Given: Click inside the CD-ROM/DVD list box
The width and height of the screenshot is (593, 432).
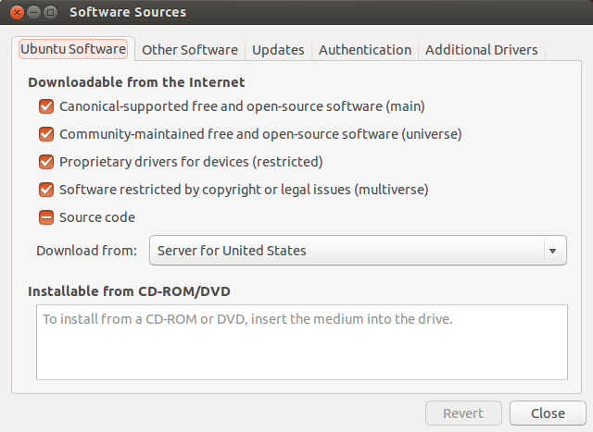Looking at the screenshot, I should (302, 342).
